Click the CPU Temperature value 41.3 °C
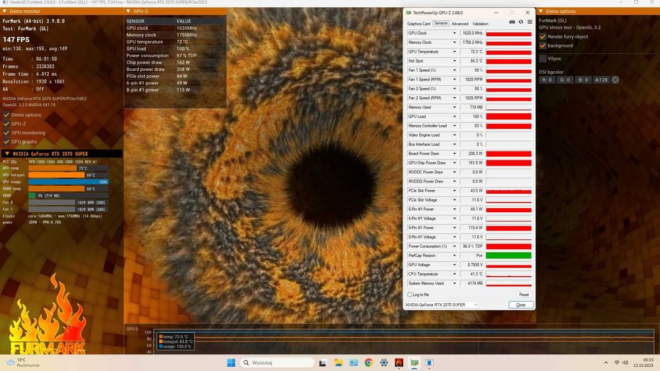Image resolution: width=660 pixels, height=371 pixels. pos(472,274)
